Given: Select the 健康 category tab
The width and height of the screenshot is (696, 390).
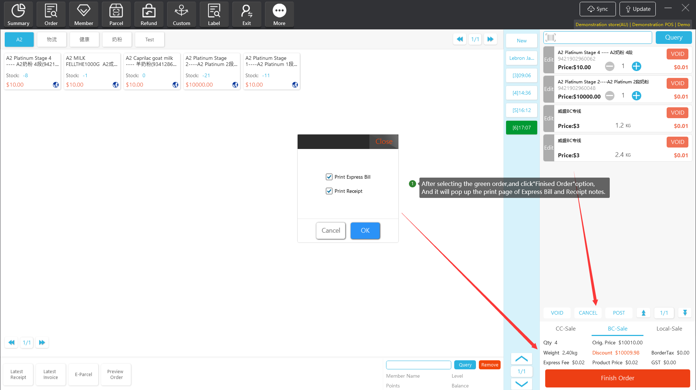Looking at the screenshot, I should (x=84, y=40).
